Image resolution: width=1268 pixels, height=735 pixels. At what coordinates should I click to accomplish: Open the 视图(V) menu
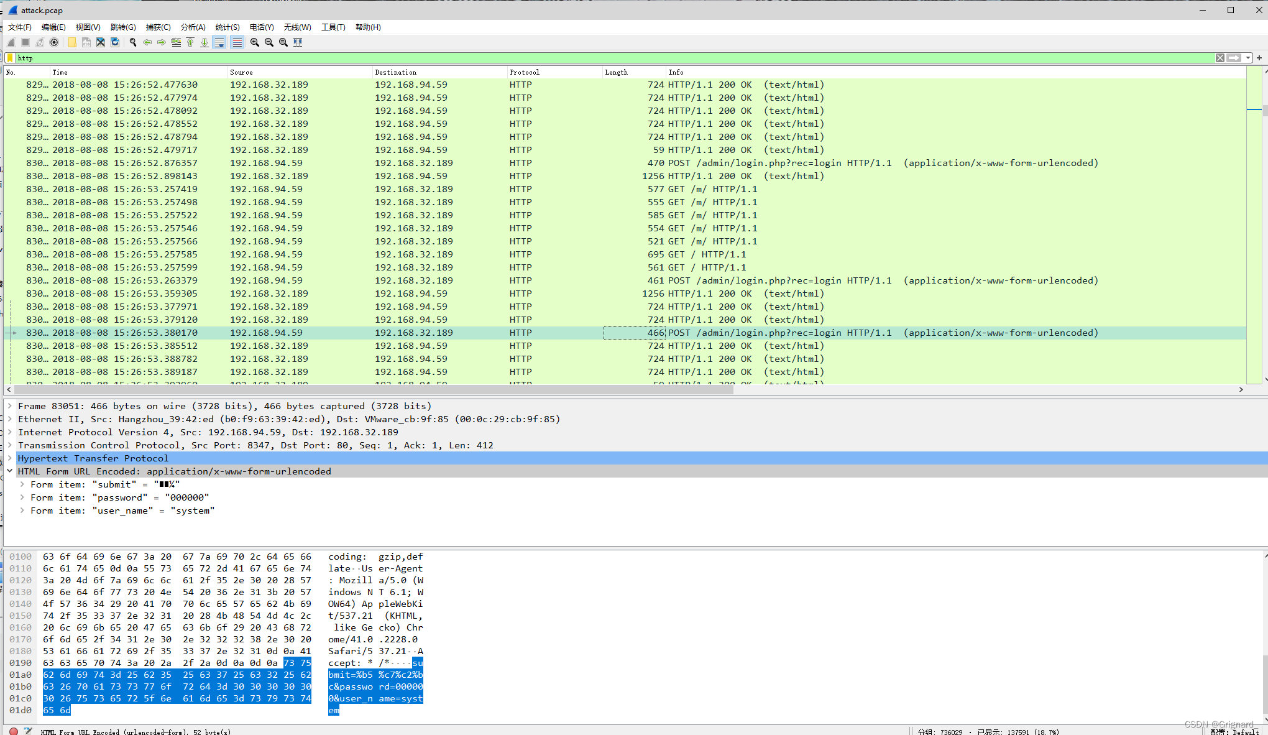88,27
